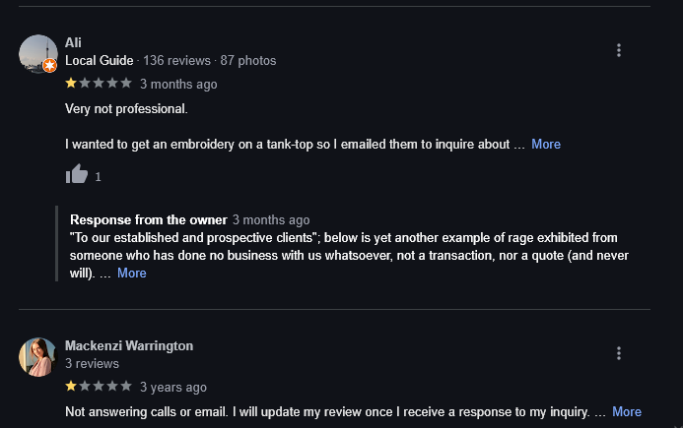
Task: Click the like count beside thumbs up
Action: [99, 177]
